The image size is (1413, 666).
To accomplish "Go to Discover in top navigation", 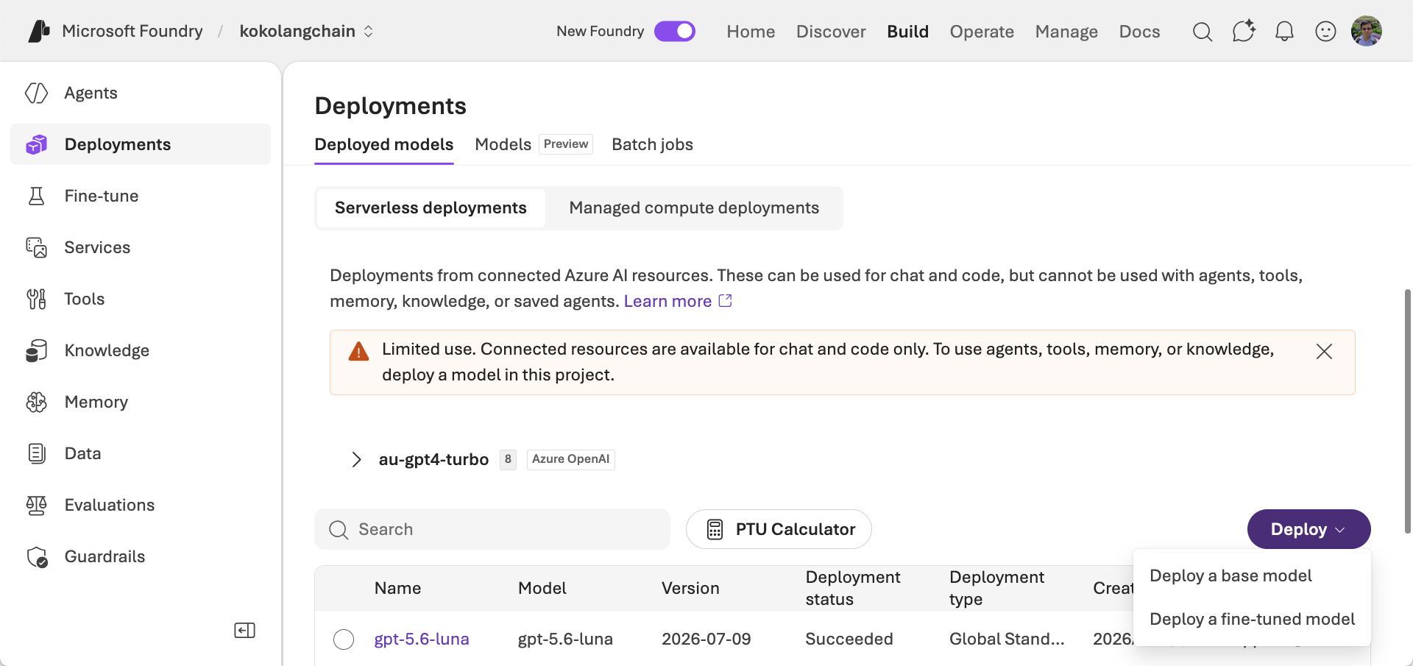I will tap(831, 31).
